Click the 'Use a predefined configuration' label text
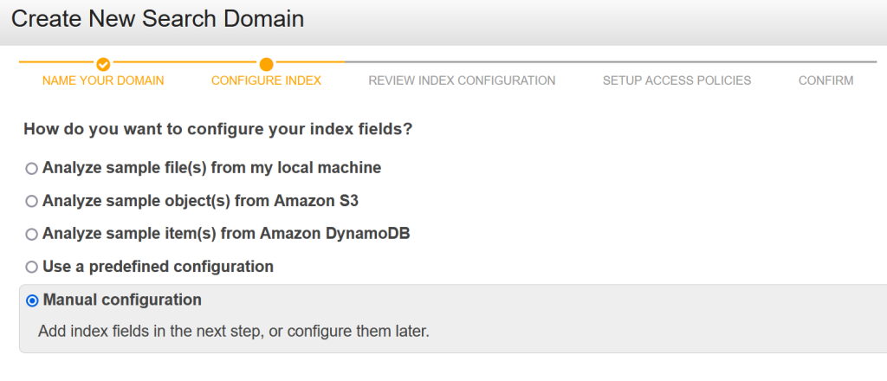 (158, 266)
